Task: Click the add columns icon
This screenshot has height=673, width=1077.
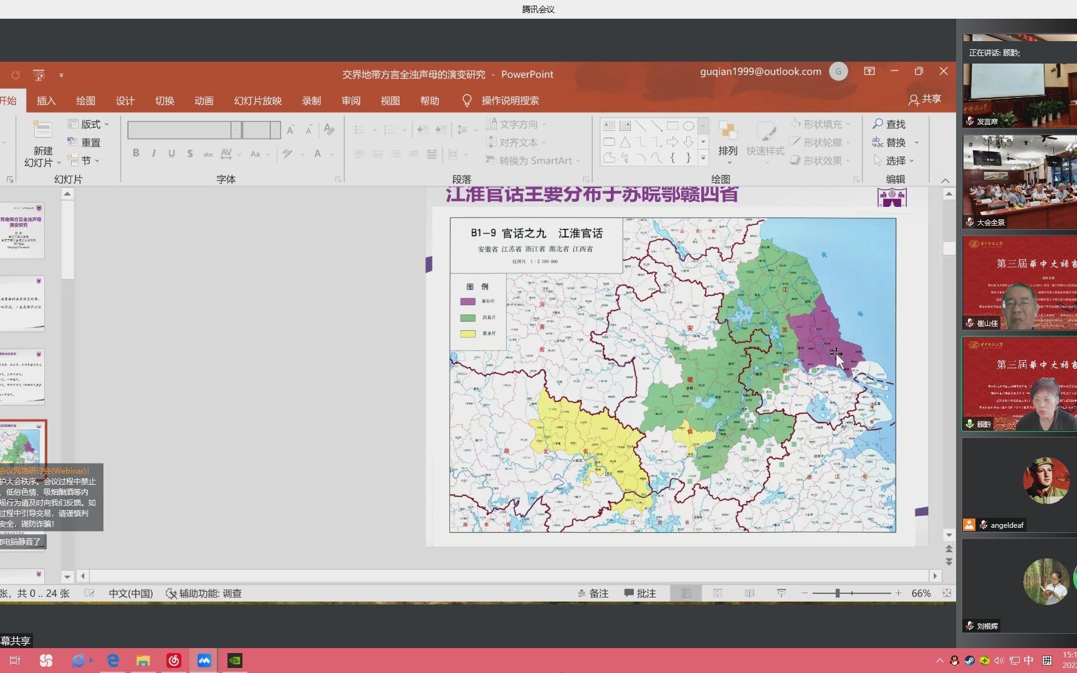Action: (454, 153)
